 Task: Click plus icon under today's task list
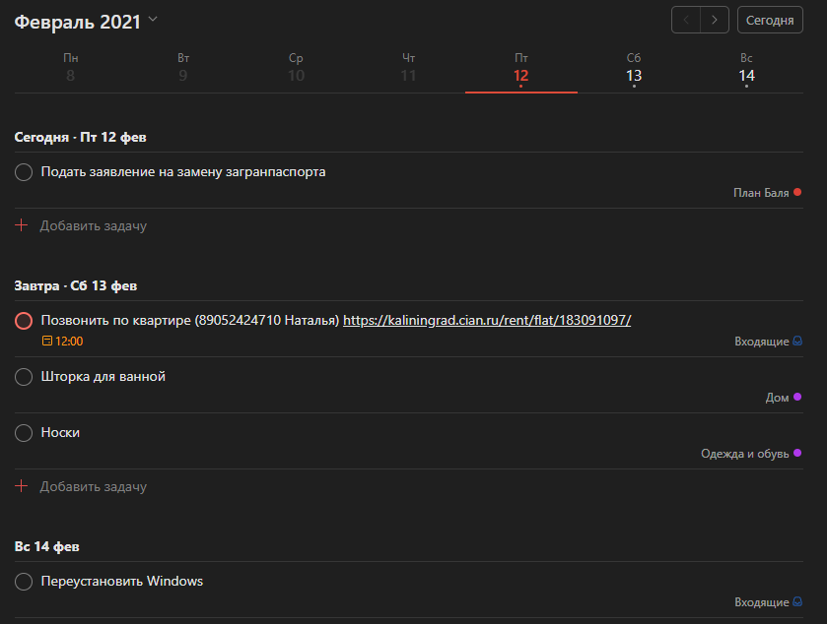23,225
